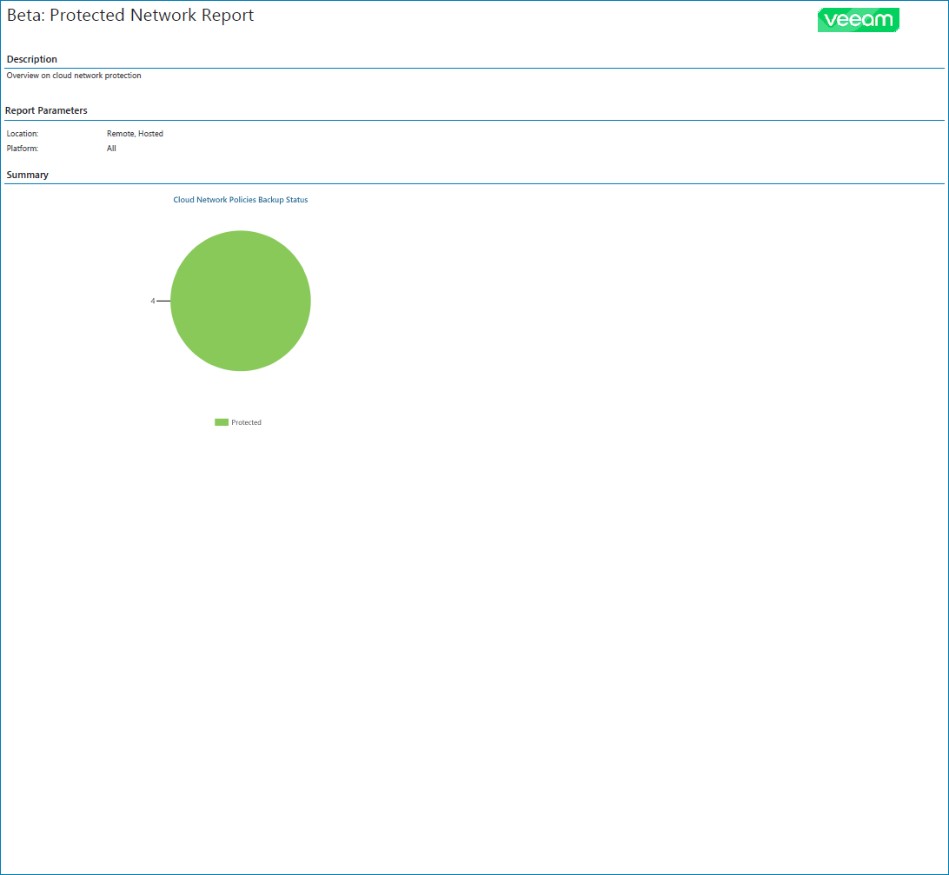Click the Report Parameters section header
Image resolution: width=949 pixels, height=875 pixels.
click(46, 110)
